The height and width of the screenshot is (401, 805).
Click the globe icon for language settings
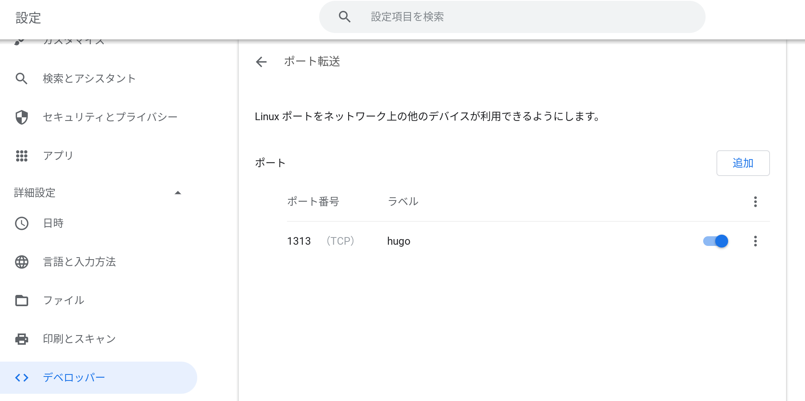click(x=22, y=262)
